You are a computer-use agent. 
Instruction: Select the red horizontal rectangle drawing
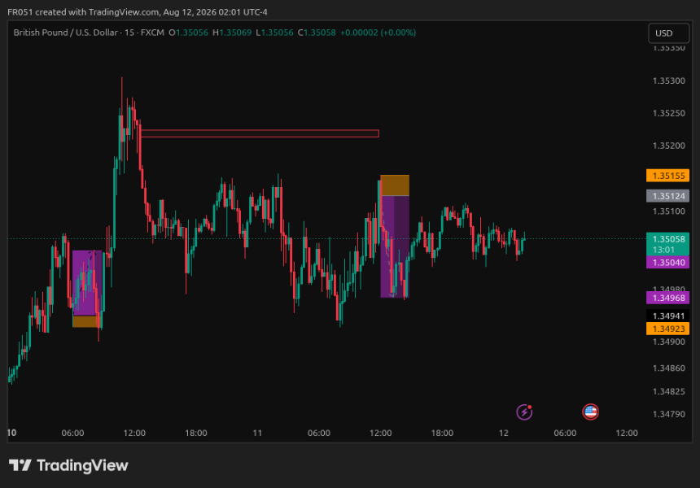tap(260, 133)
